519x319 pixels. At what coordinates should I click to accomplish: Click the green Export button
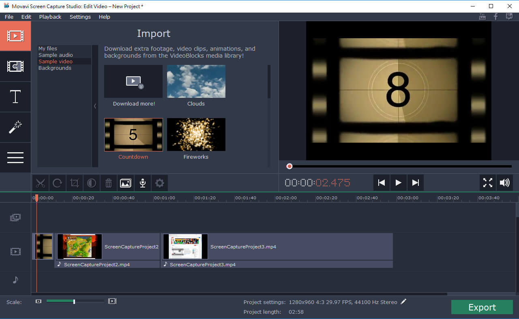[x=482, y=307]
